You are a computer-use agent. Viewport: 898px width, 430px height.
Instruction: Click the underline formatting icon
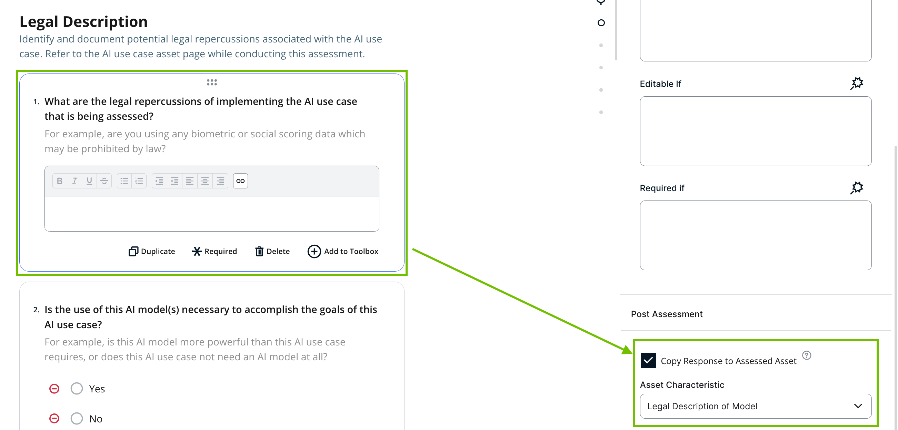point(89,180)
